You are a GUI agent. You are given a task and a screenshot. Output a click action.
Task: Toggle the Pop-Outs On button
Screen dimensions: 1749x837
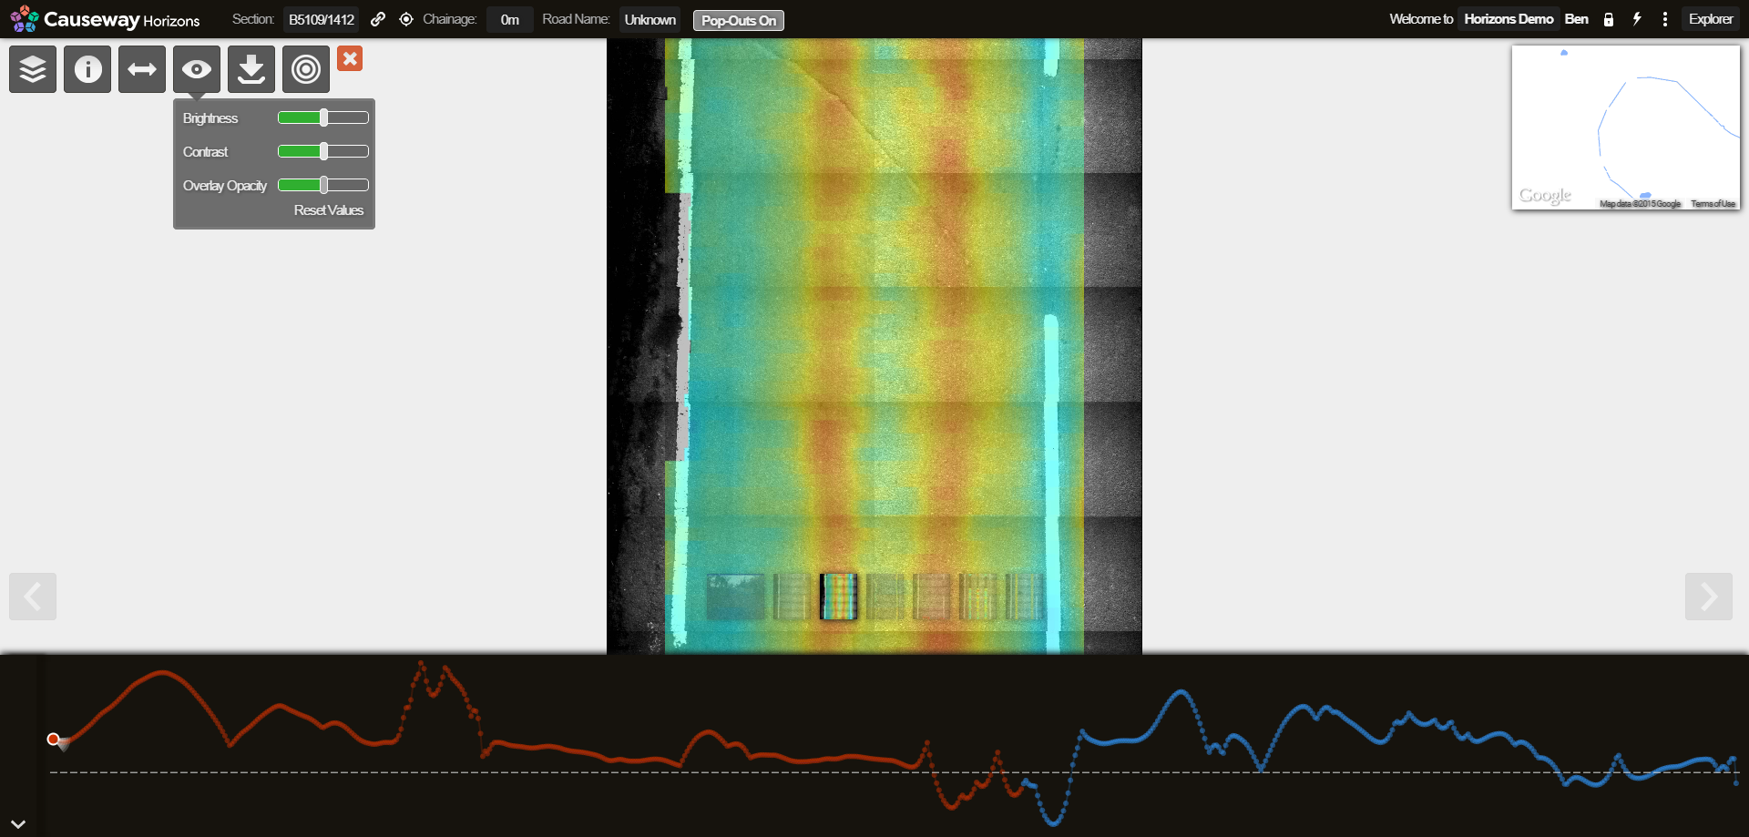(x=738, y=20)
